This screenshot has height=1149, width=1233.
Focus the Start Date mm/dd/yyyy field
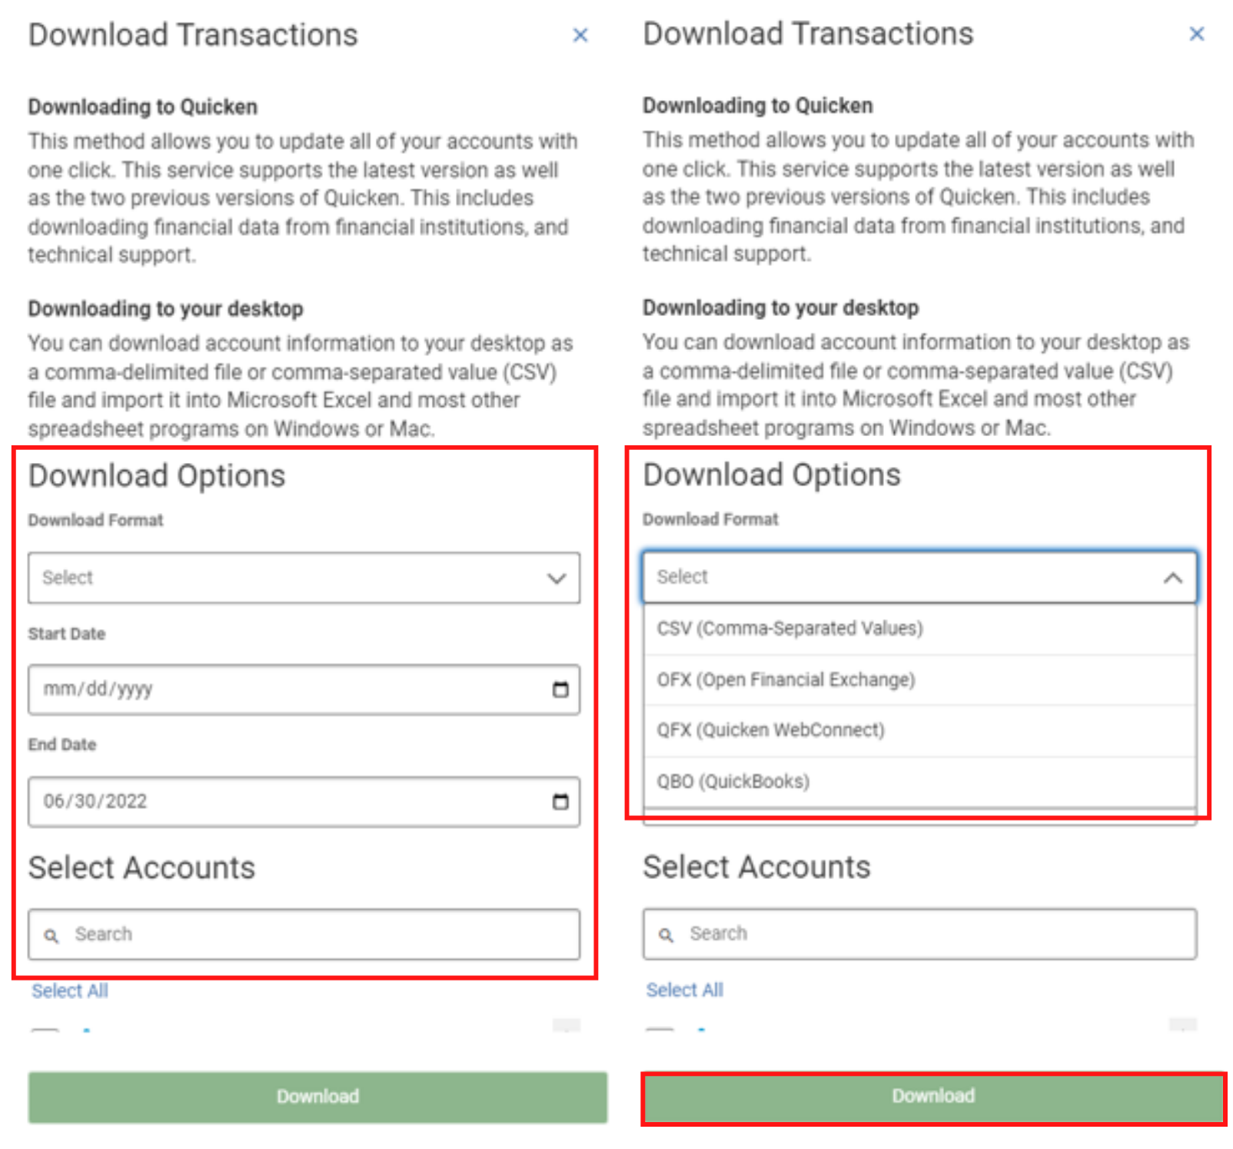click(x=284, y=690)
